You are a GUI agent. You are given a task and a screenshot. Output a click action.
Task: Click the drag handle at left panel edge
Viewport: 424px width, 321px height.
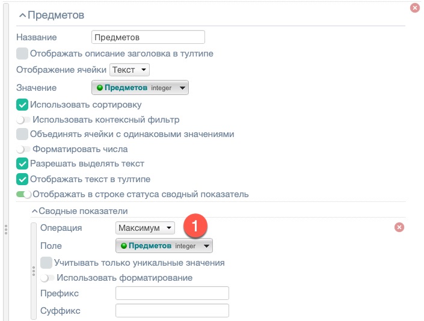tap(5, 229)
